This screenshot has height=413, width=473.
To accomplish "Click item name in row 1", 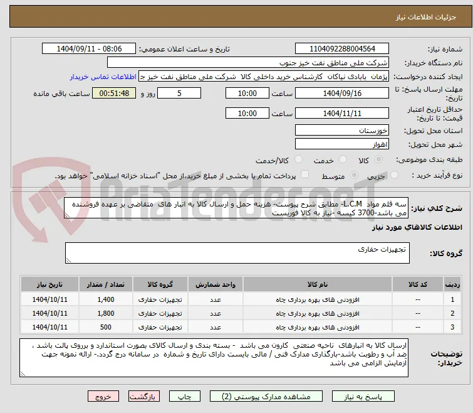I will click(x=318, y=299).
